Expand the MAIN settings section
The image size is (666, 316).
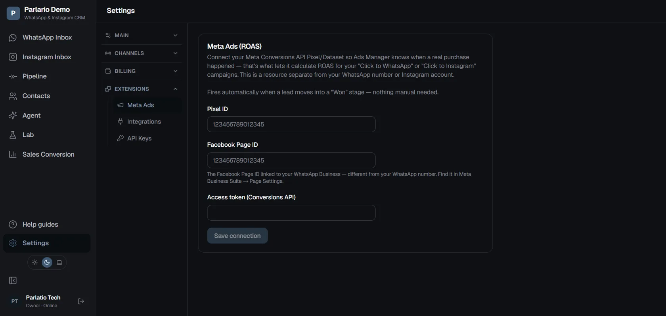[142, 35]
